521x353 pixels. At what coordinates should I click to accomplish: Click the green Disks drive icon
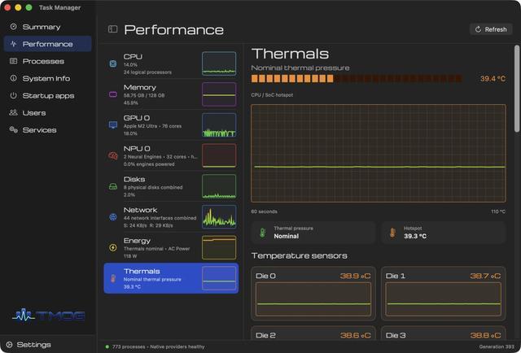[113, 186]
